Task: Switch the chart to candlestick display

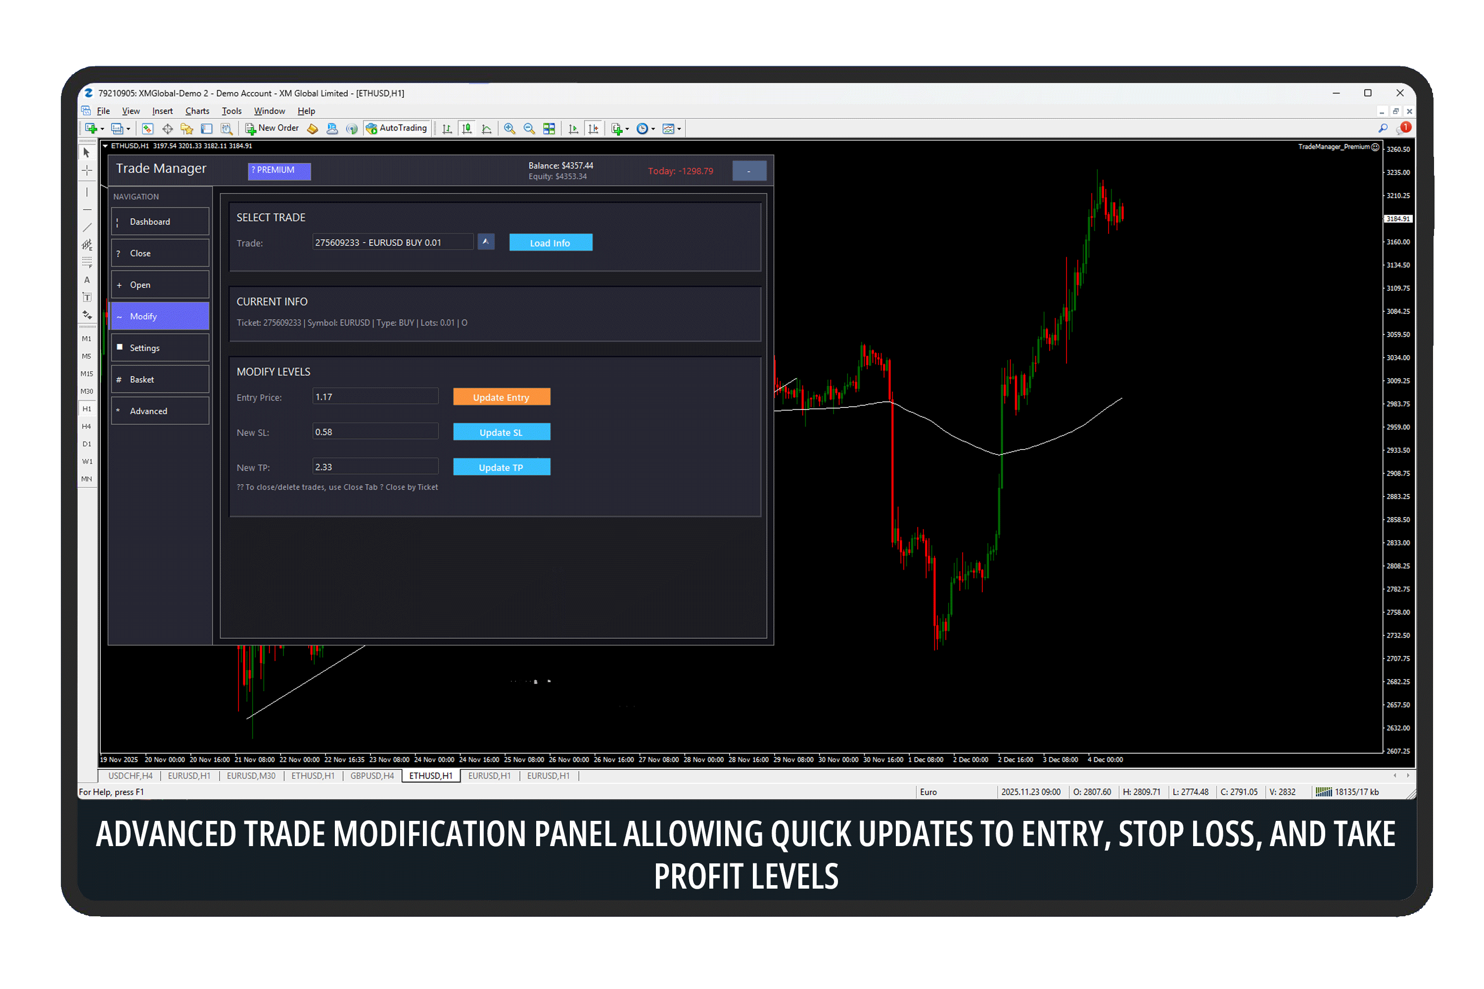Action: [x=467, y=129]
